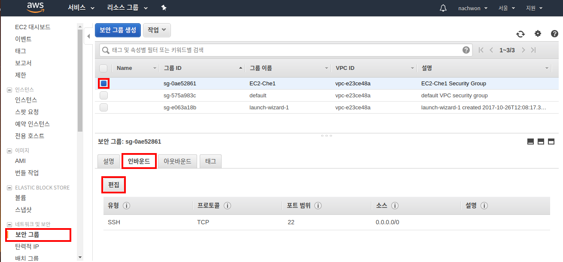Open the 작업 actions dropdown
563x262 pixels.
(157, 30)
